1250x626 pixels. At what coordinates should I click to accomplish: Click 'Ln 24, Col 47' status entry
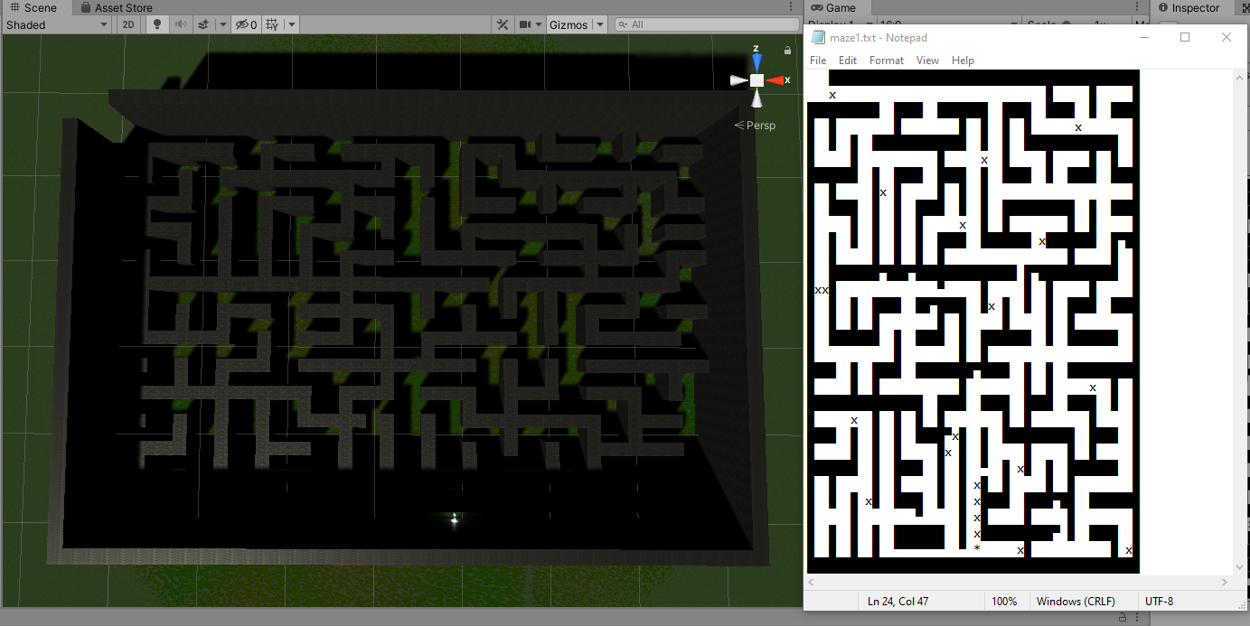[898, 602]
